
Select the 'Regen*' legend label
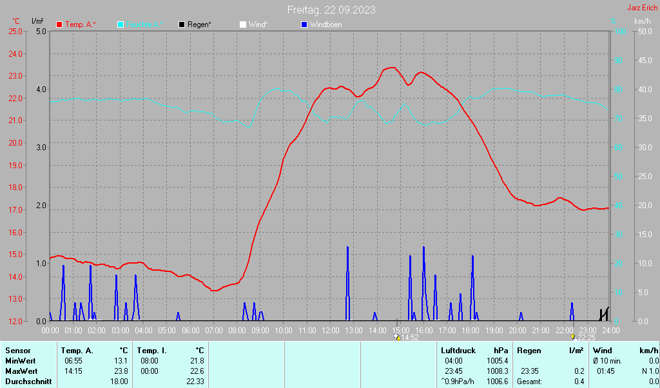click(200, 25)
